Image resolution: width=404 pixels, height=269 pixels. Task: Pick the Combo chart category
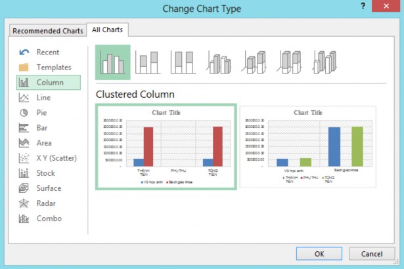[x=49, y=218]
